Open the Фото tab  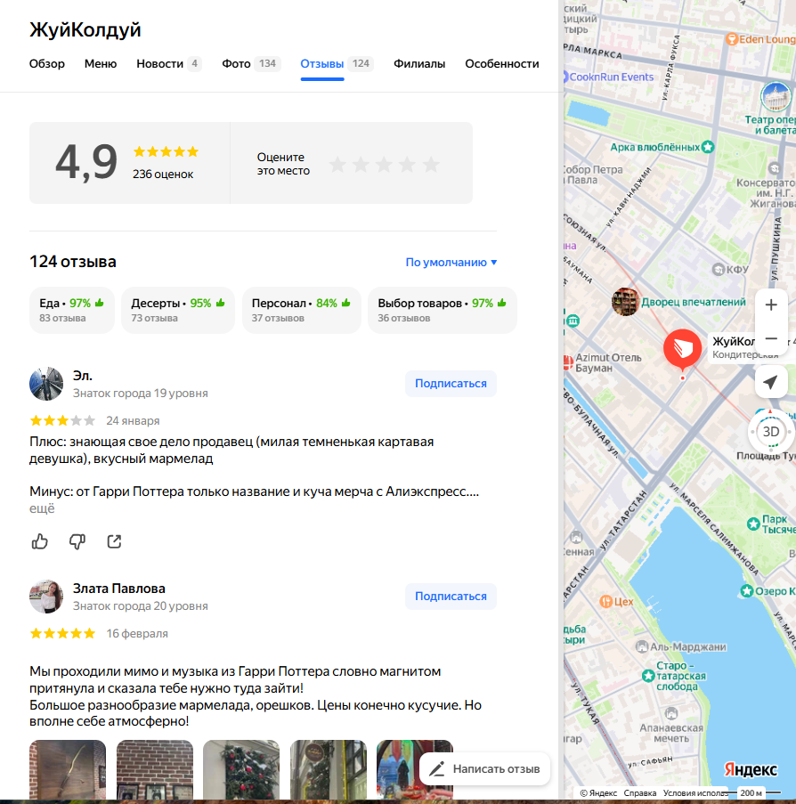click(x=251, y=63)
